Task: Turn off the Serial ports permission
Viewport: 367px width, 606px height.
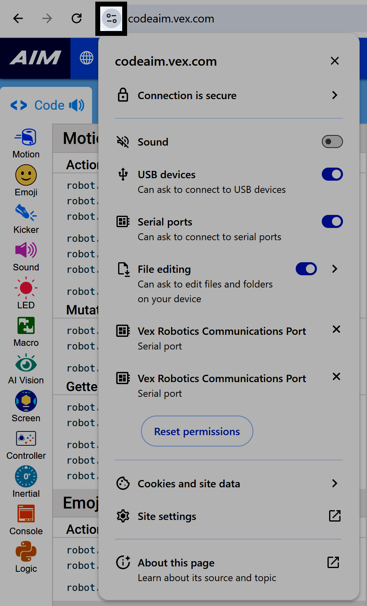Action: pos(332,221)
